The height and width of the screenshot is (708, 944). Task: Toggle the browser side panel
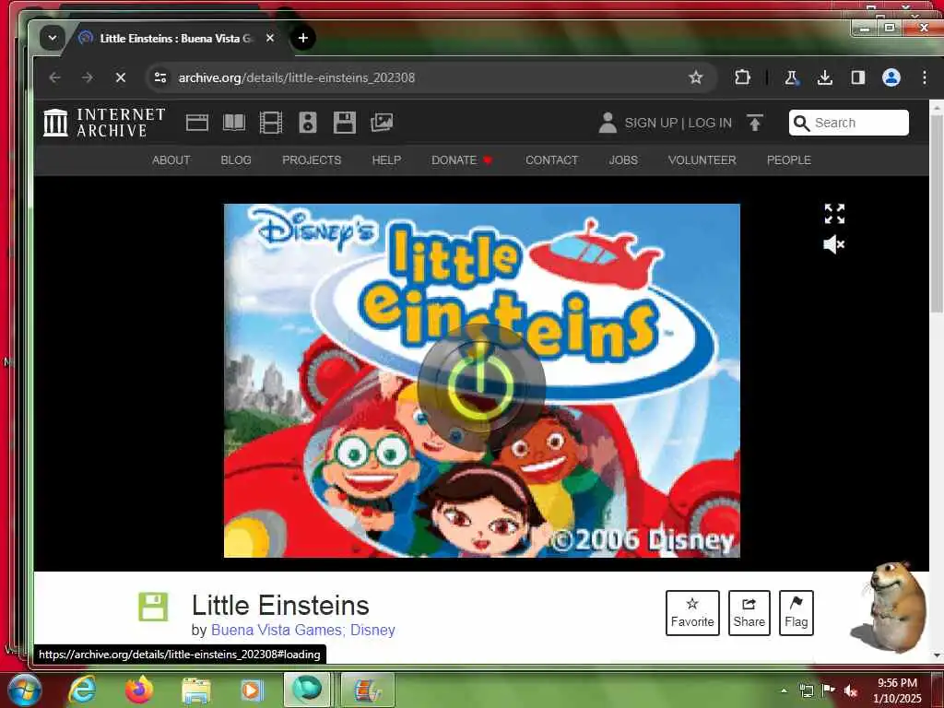(858, 77)
